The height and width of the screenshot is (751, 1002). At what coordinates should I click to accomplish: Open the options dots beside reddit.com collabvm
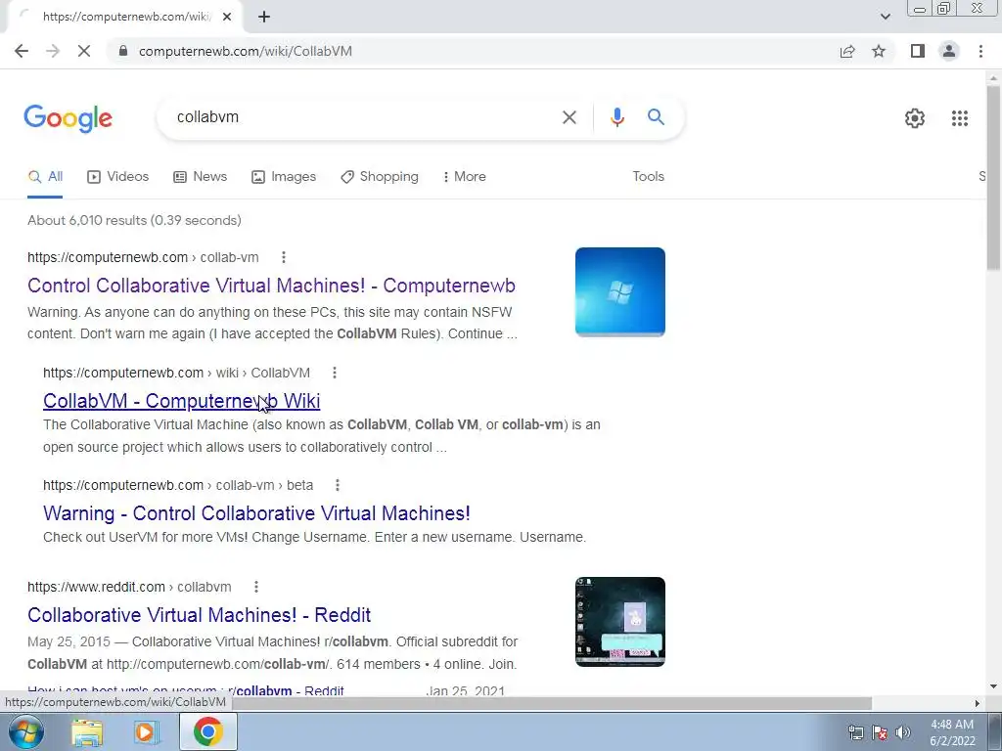(256, 587)
